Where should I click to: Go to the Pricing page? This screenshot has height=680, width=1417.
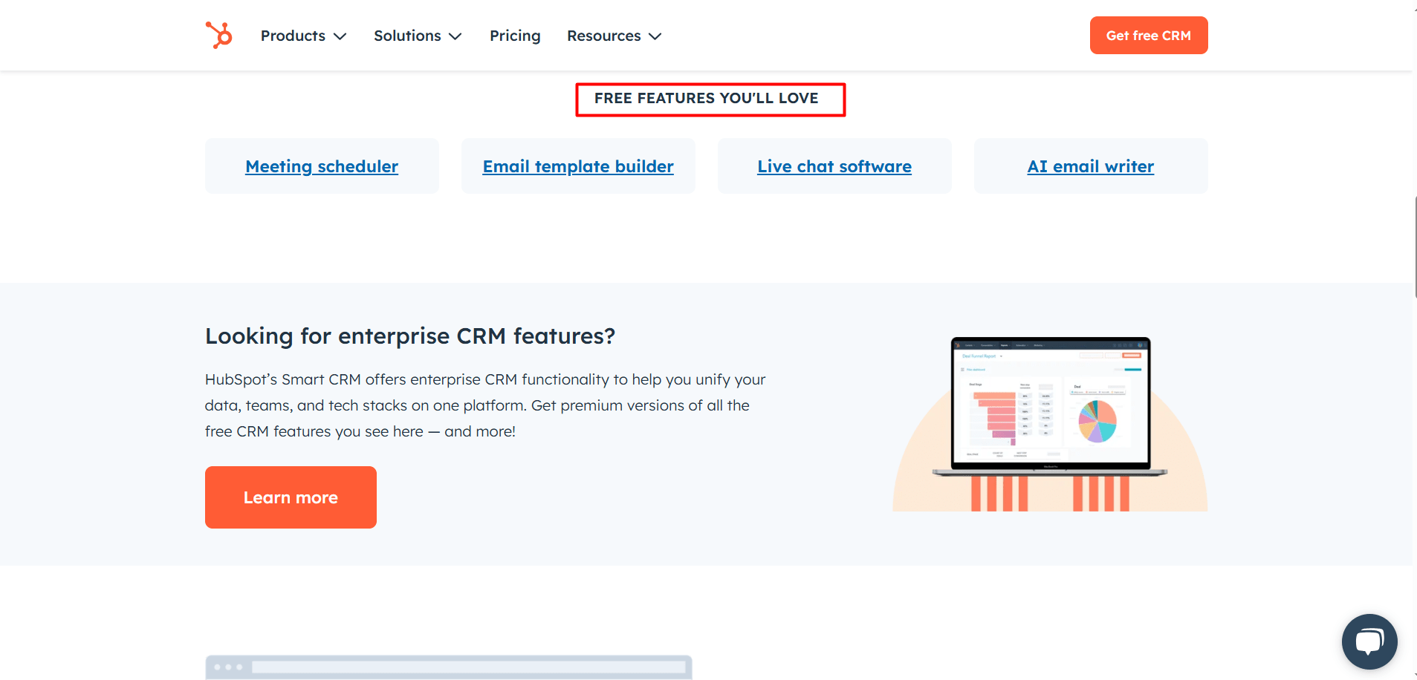pyautogui.click(x=515, y=36)
